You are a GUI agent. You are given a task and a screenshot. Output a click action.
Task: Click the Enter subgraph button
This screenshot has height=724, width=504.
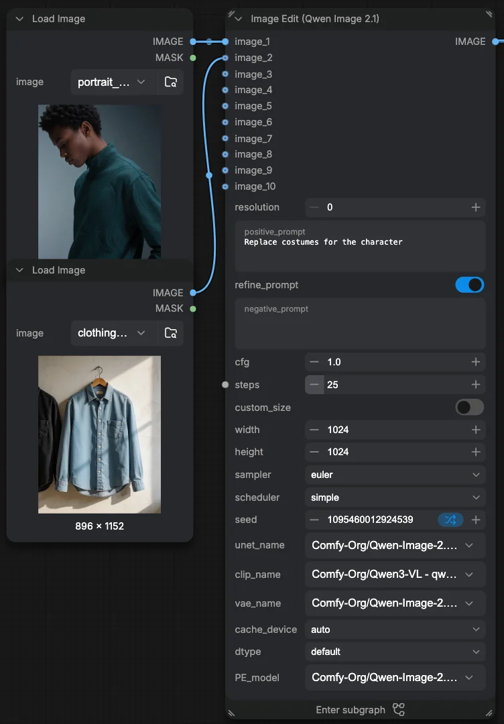coord(360,710)
